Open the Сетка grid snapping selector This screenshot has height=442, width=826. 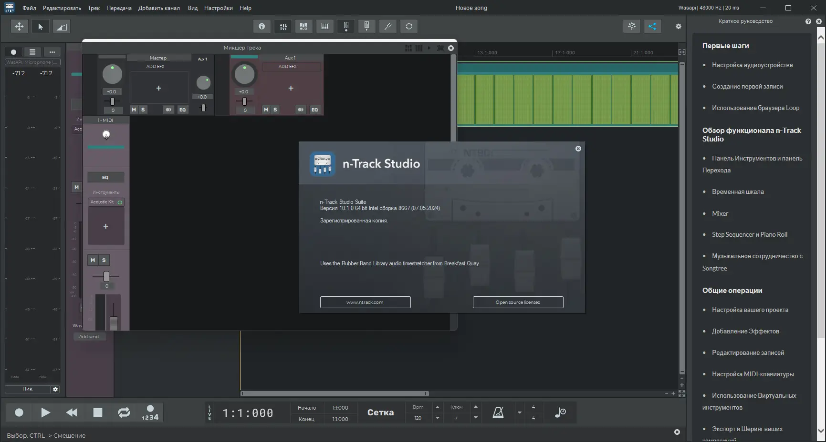380,412
